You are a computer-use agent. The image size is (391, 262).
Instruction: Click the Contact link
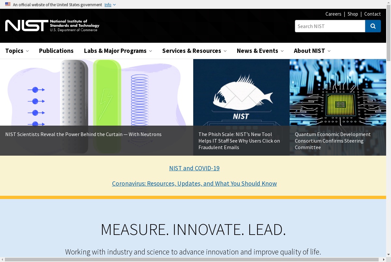[372, 14]
